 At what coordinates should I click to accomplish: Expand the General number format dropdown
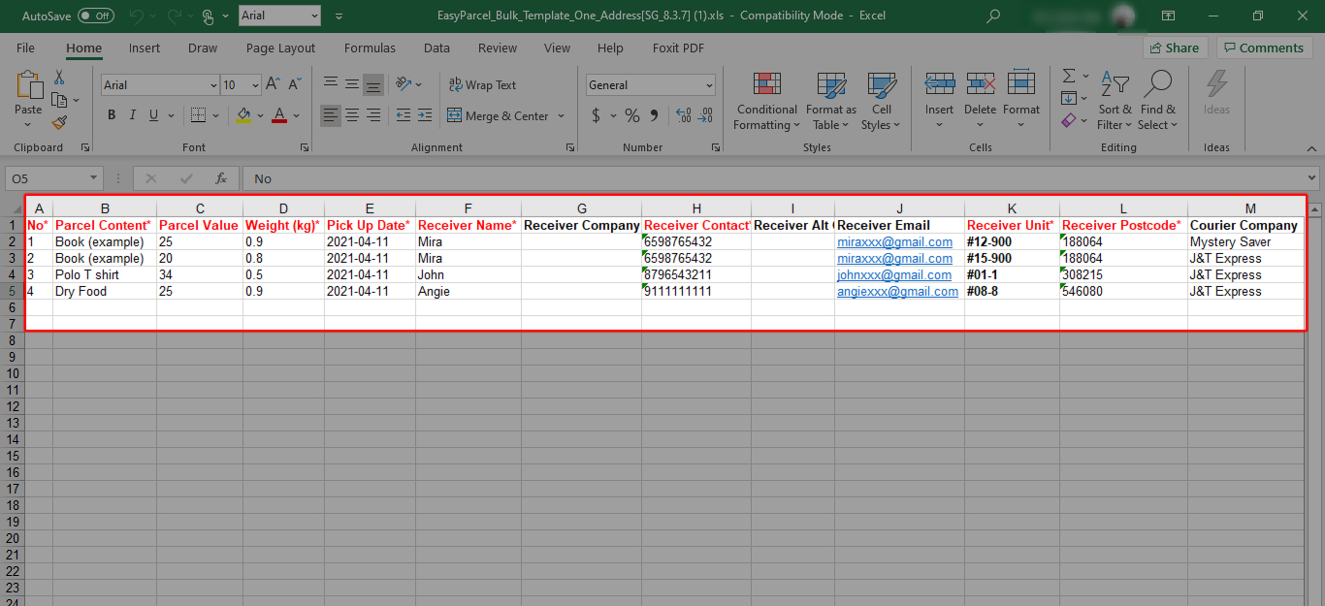(x=708, y=84)
